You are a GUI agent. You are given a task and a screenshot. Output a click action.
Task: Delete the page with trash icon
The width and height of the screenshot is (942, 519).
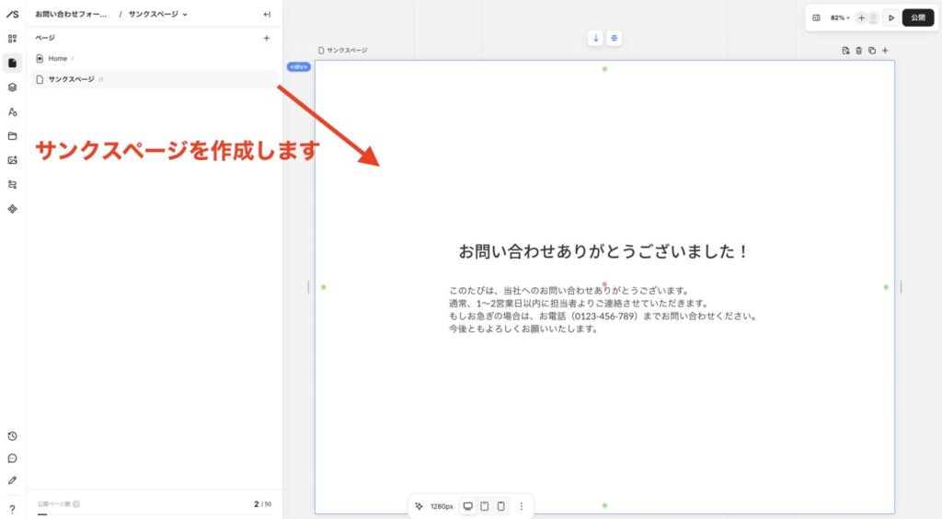tap(858, 51)
